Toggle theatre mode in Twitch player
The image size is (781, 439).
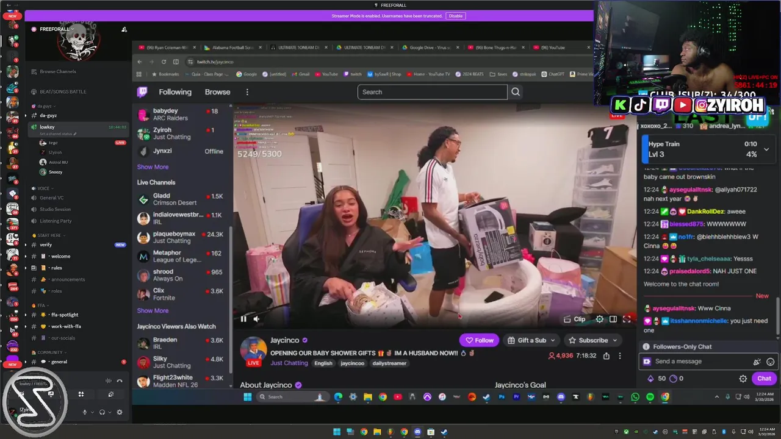[613, 319]
